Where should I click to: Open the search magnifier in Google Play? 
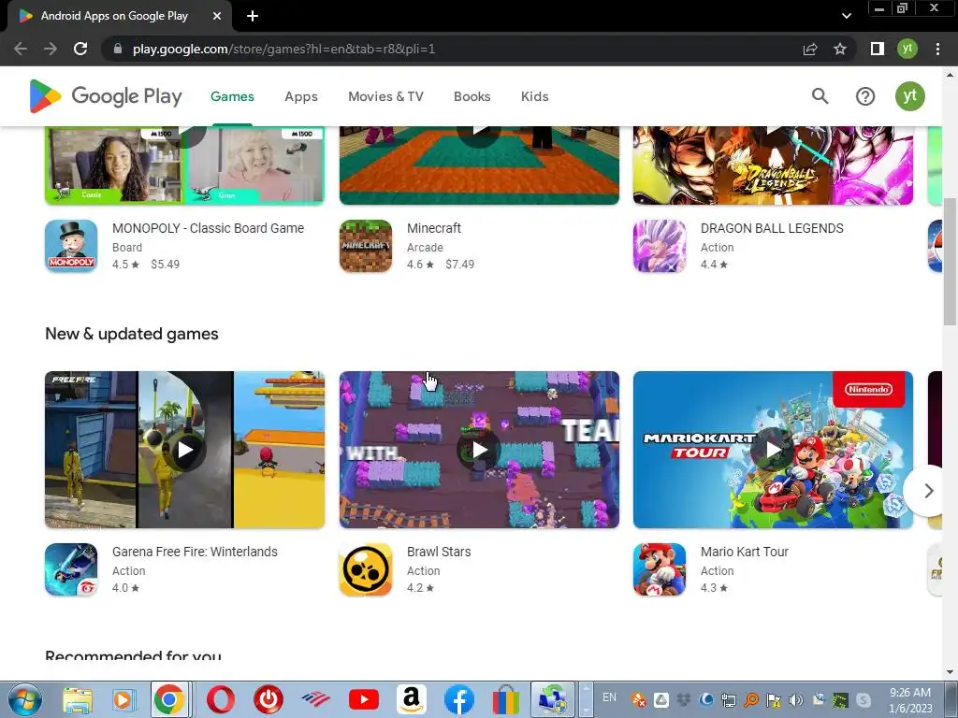click(x=820, y=96)
